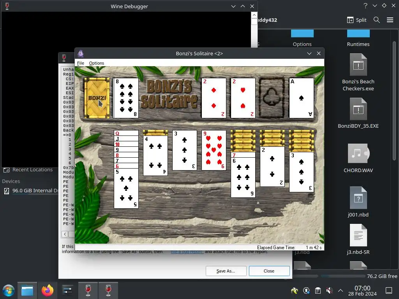Viewport: 399px width, 299px height.
Task: Click Close button in crash dialog
Action: (269, 271)
